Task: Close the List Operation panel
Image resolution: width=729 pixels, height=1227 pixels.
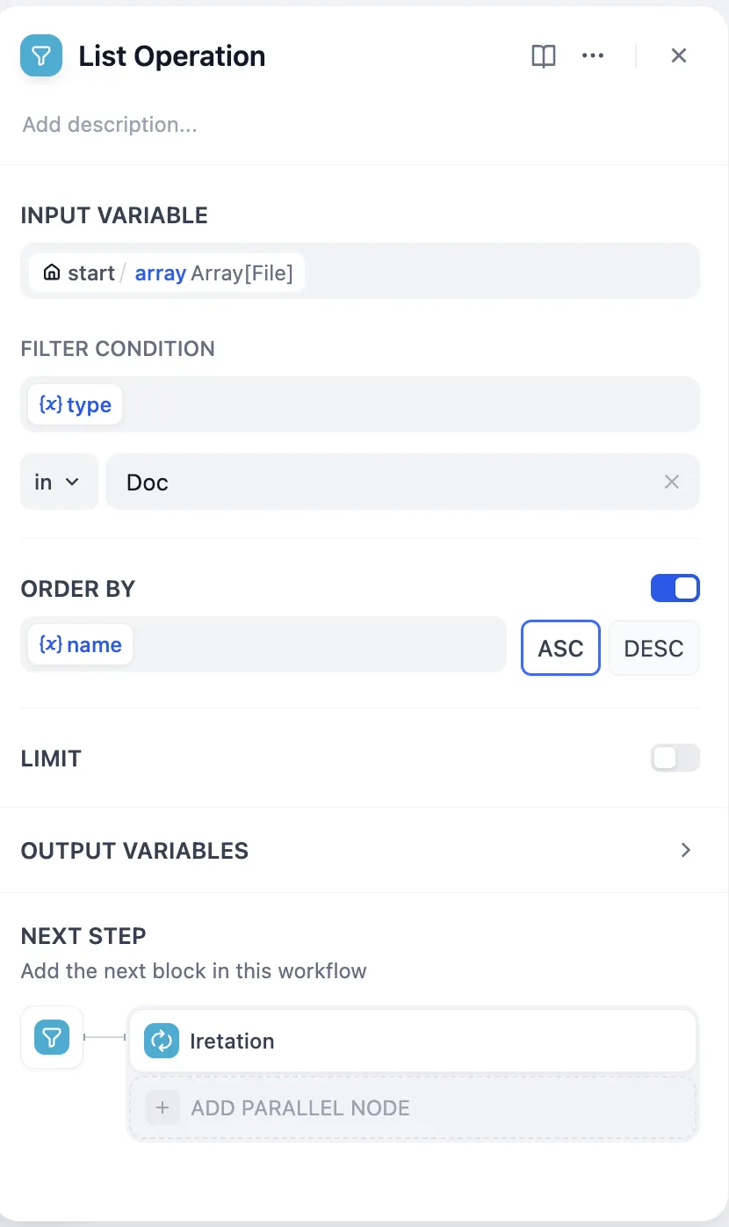Action: coord(678,56)
